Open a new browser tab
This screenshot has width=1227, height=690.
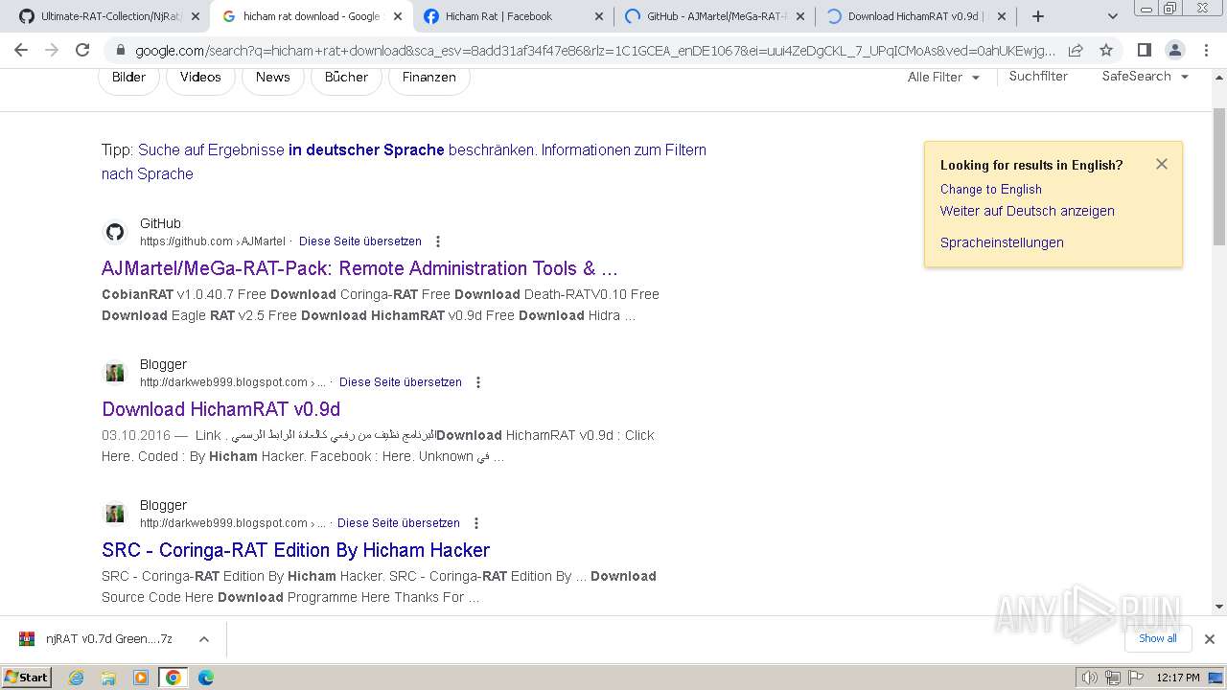1038,16
